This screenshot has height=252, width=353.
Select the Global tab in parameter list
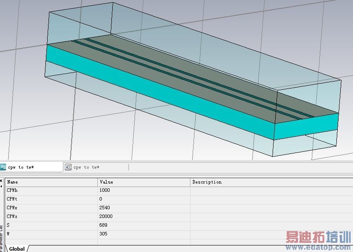pos(17,249)
